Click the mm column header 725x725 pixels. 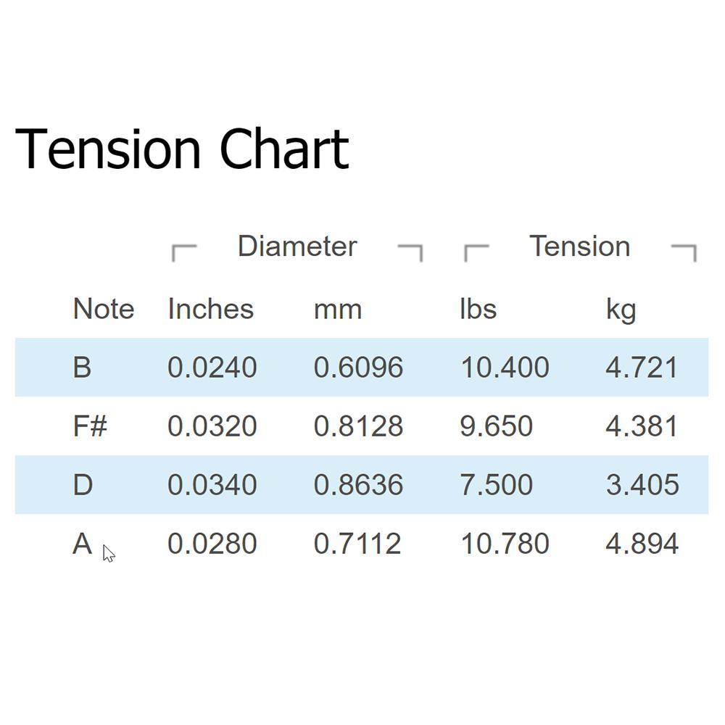[338, 310]
